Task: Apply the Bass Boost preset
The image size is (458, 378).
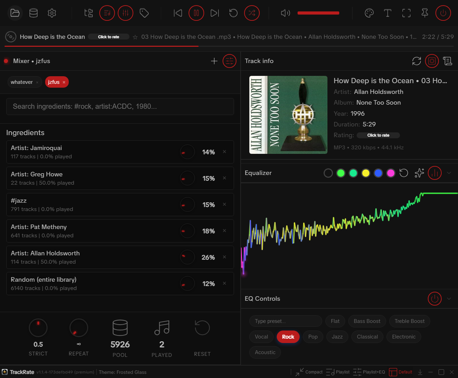Action: pyautogui.click(x=367, y=321)
